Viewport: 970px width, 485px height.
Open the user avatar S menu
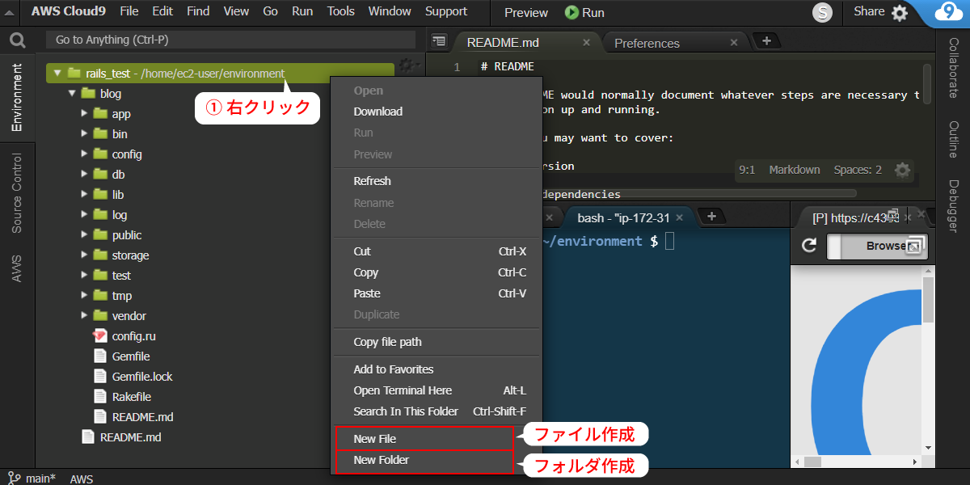[823, 12]
